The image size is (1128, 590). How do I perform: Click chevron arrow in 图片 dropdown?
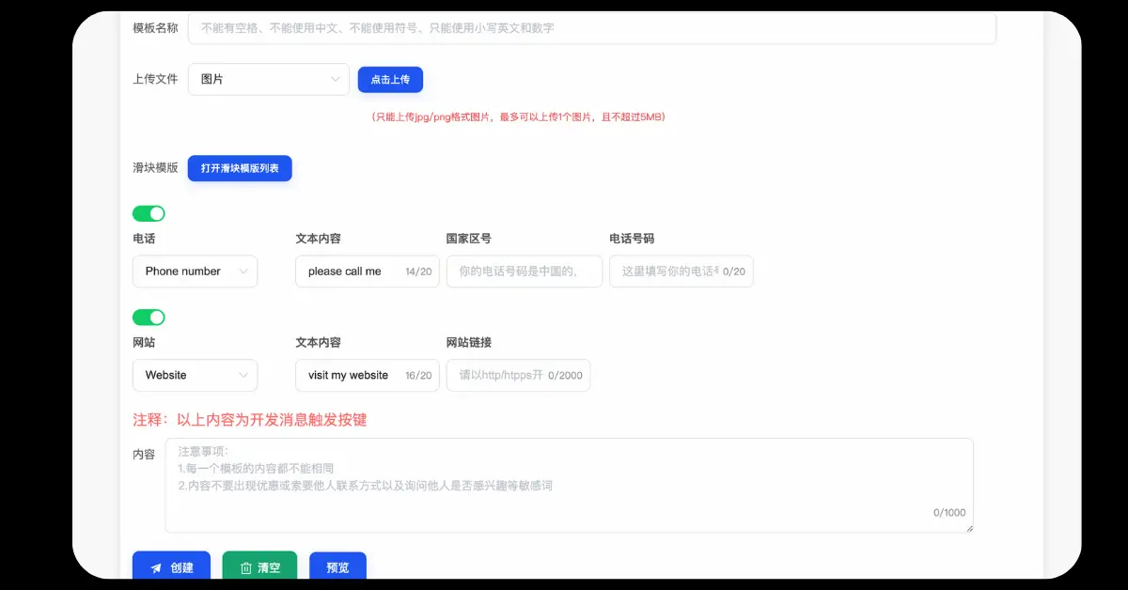tap(335, 80)
